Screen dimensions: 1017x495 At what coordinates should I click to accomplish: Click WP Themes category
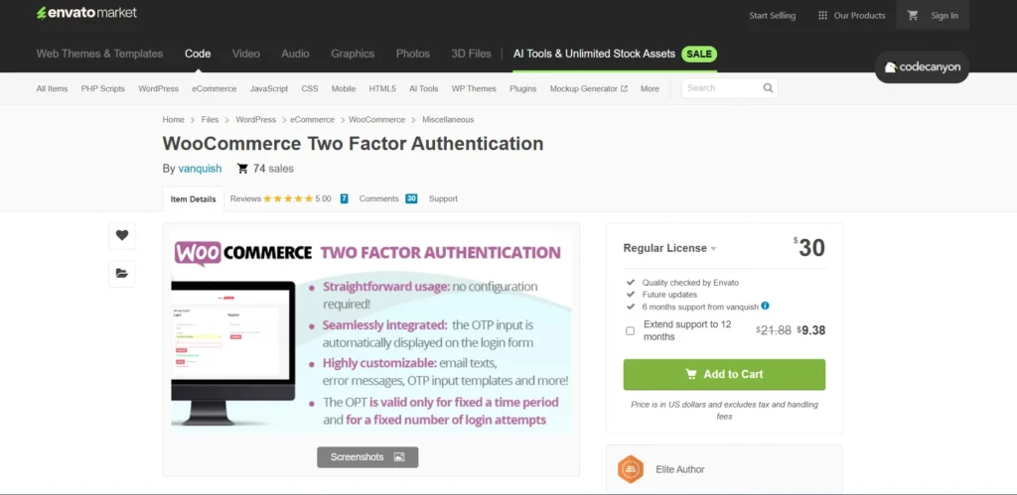[474, 88]
